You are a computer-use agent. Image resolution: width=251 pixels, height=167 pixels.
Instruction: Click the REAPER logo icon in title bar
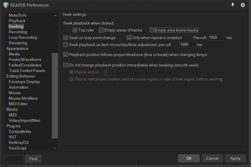6,5
